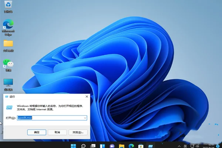Open the blue notification badge in tray
The height and width of the screenshot is (148, 222).
(x=218, y=146)
